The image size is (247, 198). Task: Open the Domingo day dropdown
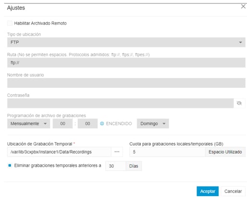tap(153, 124)
